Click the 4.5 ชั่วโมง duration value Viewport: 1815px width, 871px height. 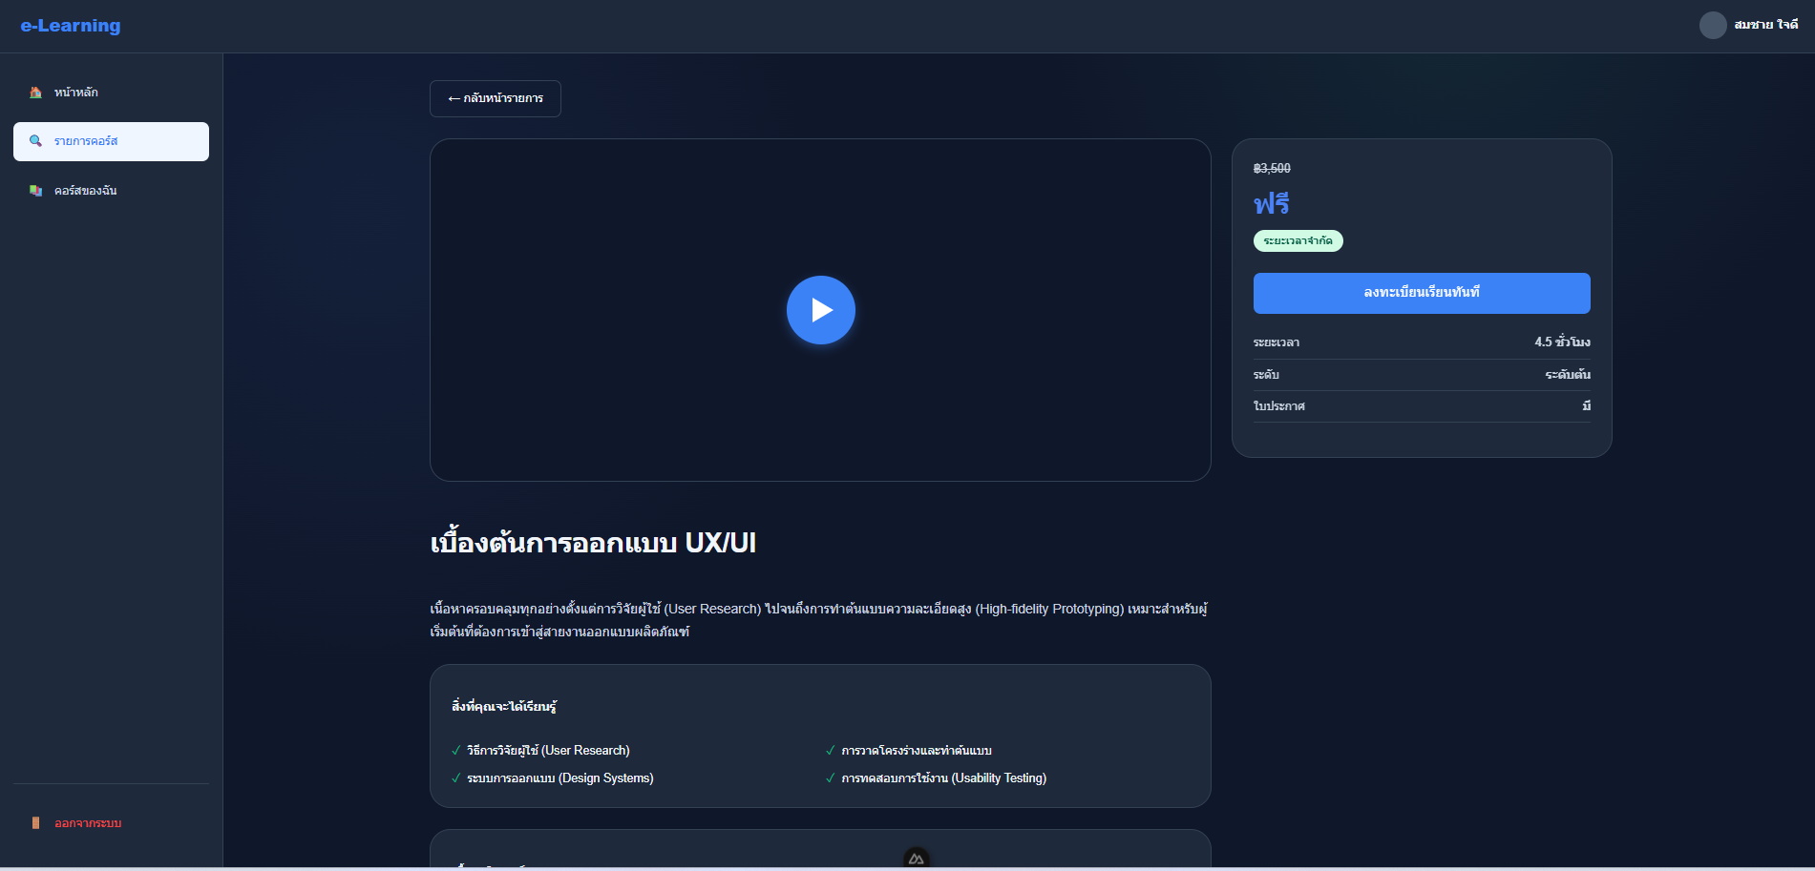tap(1562, 342)
